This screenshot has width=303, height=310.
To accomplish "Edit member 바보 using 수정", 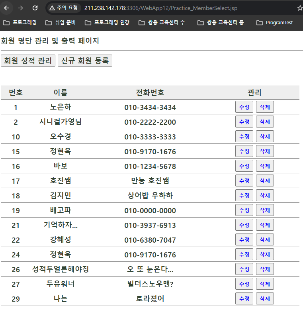I will point(244,166).
